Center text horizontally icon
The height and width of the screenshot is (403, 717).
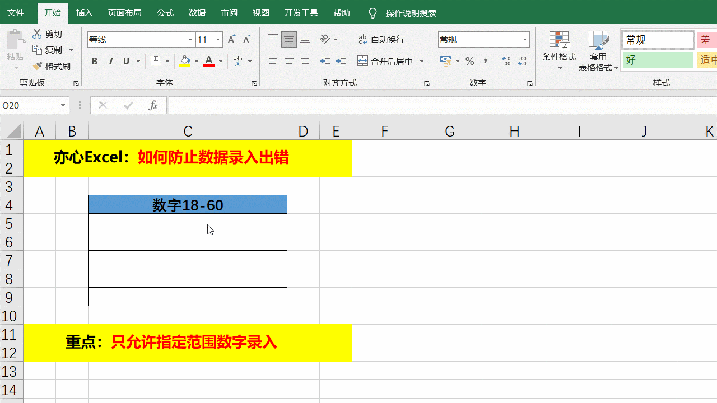289,61
